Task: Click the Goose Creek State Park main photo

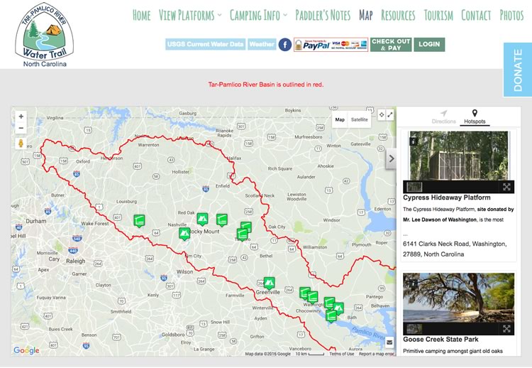Action: pyautogui.click(x=459, y=298)
